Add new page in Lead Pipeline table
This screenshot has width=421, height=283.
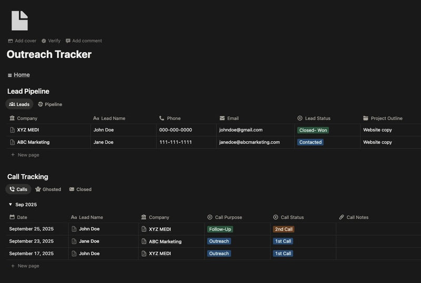point(28,155)
